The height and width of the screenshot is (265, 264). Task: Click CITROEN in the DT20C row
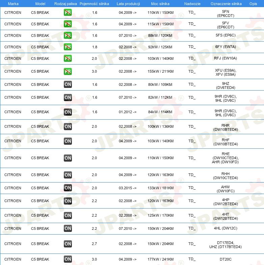[13, 259]
